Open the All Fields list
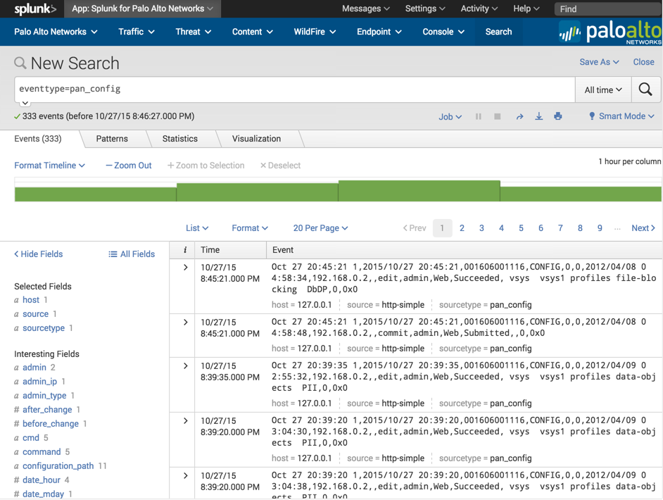 (x=132, y=254)
